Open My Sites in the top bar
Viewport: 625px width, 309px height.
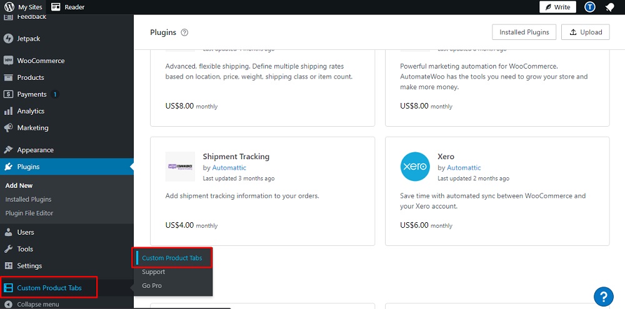pyautogui.click(x=30, y=7)
